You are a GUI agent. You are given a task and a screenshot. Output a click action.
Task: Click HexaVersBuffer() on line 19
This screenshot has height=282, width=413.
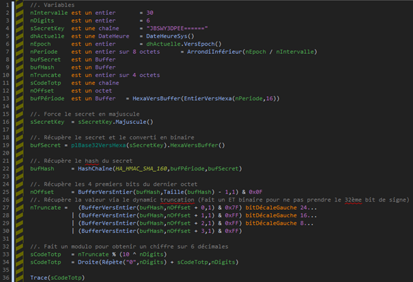[197, 145]
